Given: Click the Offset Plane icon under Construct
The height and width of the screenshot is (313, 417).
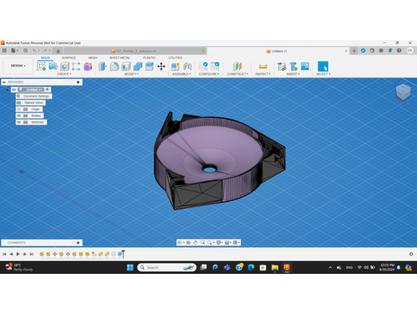Looking at the screenshot, I should (237, 66).
